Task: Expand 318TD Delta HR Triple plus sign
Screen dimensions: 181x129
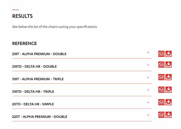Action: click(148, 90)
